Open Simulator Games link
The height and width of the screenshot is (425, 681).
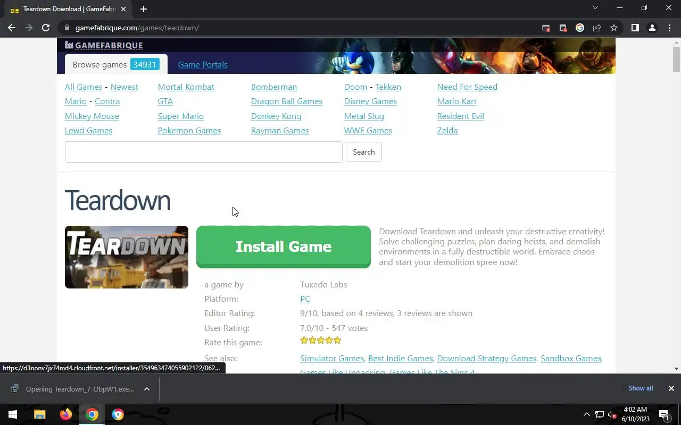[x=332, y=359]
